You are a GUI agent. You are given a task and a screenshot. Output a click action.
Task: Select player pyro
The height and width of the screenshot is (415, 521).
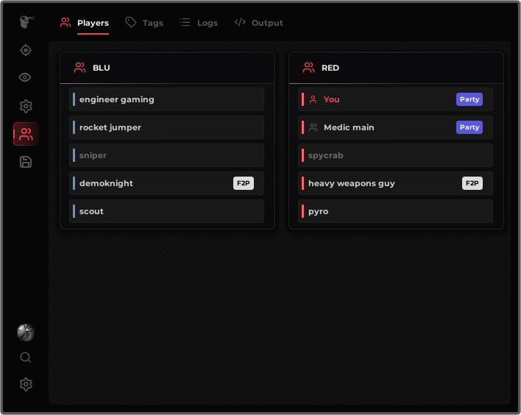pyautogui.click(x=395, y=211)
